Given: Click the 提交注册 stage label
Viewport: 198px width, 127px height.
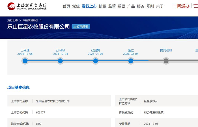Looking at the screenshot, I should coord(166,51).
